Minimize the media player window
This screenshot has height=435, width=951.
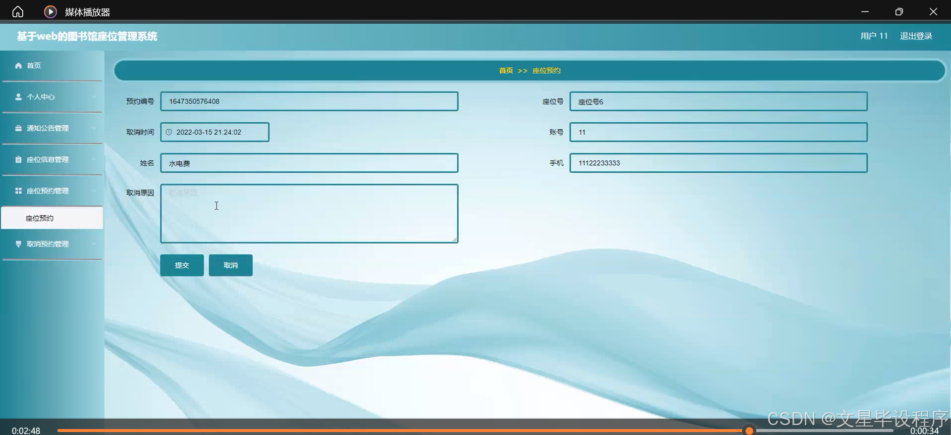(x=865, y=11)
